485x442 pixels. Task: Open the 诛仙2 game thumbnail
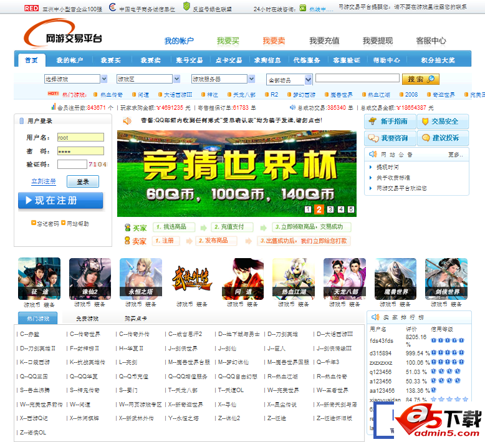(90, 279)
